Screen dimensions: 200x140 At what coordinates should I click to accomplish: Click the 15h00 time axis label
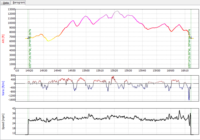(x=86, y=71)
